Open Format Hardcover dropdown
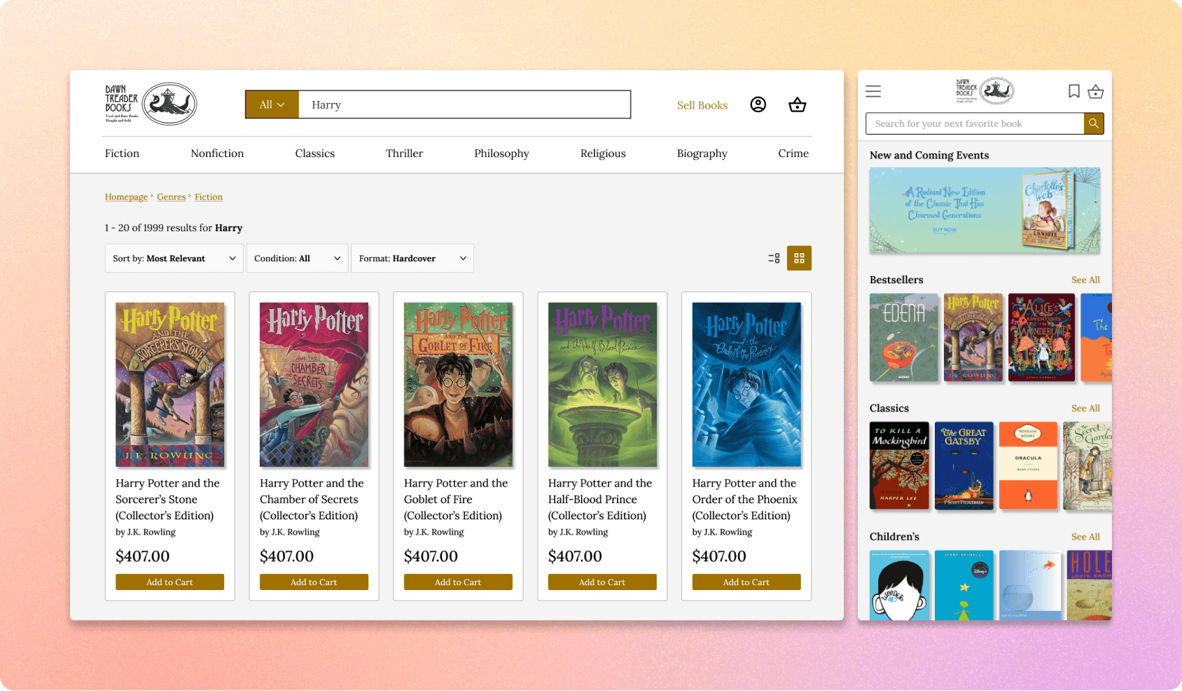This screenshot has height=691, width=1182. (x=412, y=258)
